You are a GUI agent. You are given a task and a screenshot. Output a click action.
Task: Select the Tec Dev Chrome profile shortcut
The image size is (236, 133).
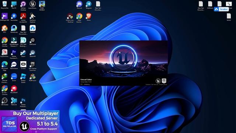pos(5,90)
